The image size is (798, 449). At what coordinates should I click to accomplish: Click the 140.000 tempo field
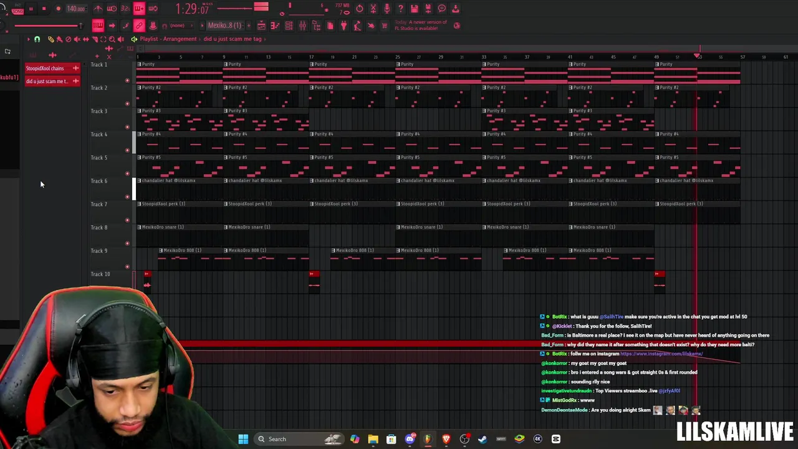[x=76, y=9]
